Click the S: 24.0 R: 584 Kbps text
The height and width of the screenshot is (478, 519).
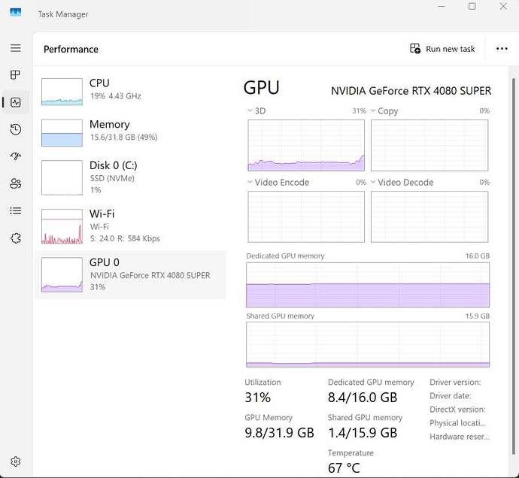[x=125, y=238]
